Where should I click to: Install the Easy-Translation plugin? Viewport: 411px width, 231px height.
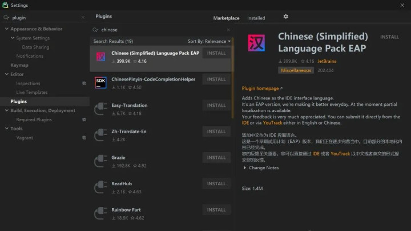point(216,105)
